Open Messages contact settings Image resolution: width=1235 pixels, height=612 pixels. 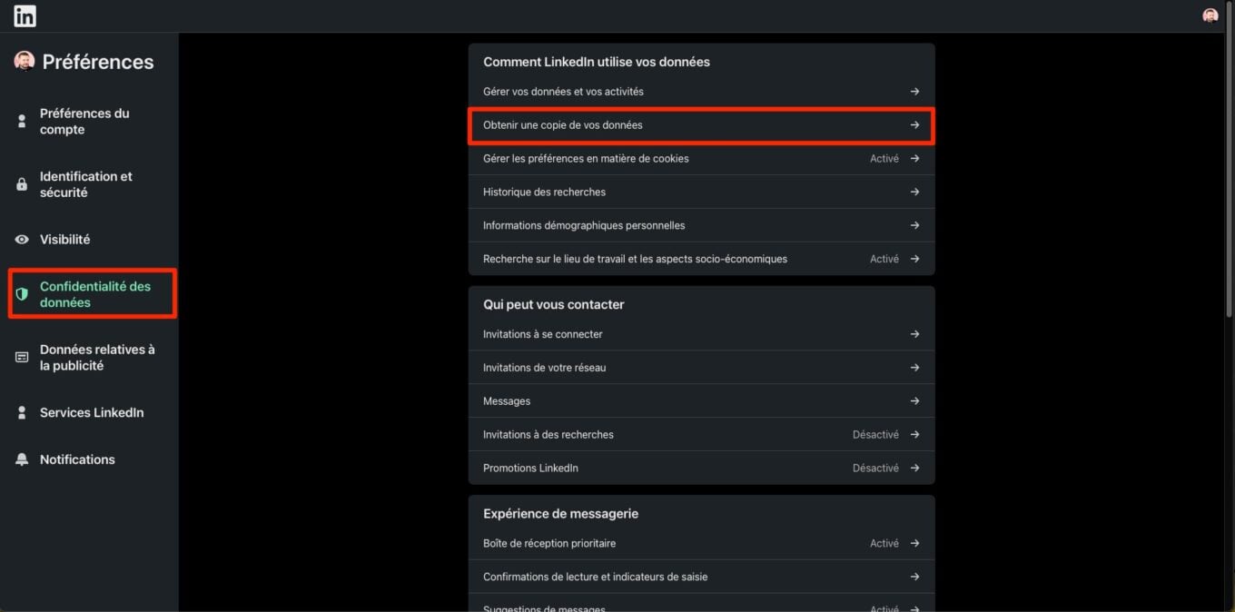point(701,401)
